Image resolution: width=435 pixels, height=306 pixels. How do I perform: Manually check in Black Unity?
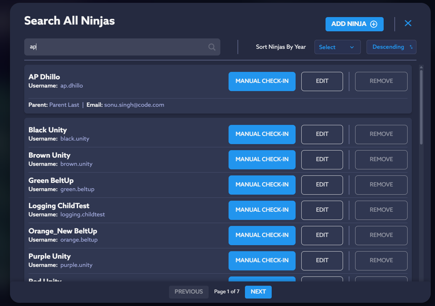262,134
